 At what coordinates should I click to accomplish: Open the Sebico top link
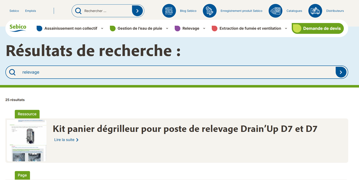[14, 11]
